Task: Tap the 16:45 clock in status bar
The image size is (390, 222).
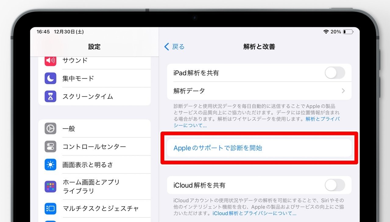Action: pyautogui.click(x=43, y=32)
